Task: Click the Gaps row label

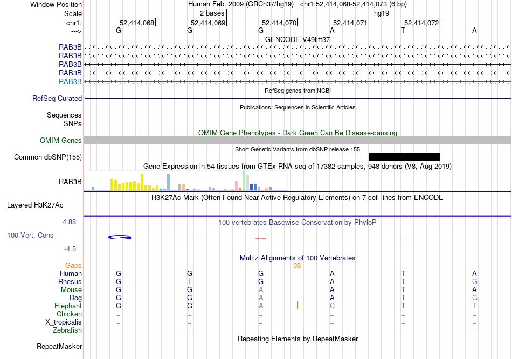Action: [x=73, y=266]
